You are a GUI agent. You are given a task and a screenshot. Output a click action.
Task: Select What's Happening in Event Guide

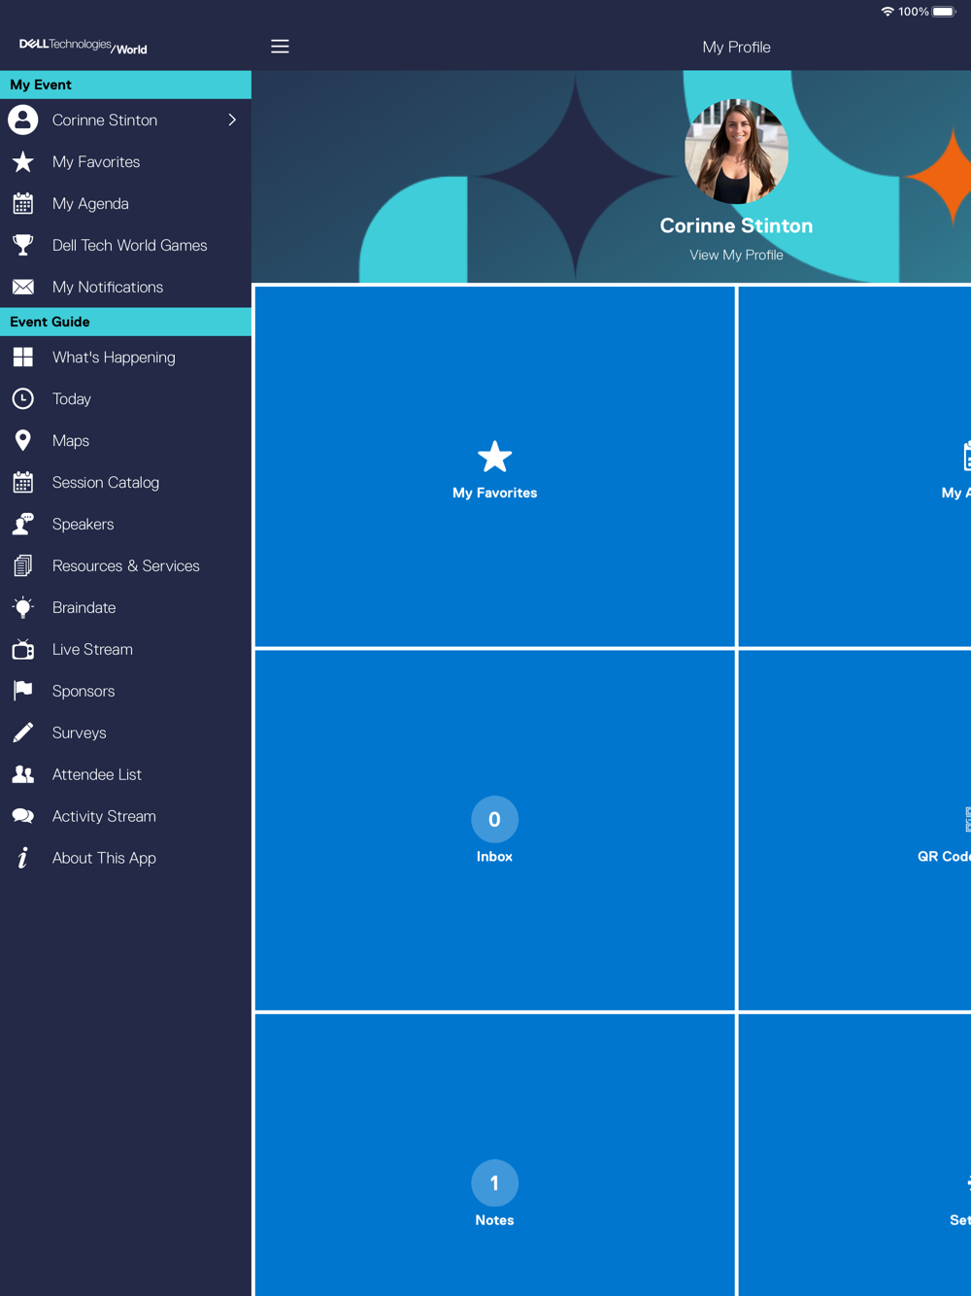tap(125, 357)
